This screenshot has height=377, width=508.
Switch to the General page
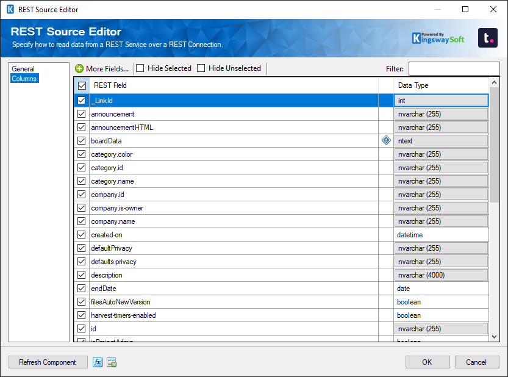coord(23,69)
